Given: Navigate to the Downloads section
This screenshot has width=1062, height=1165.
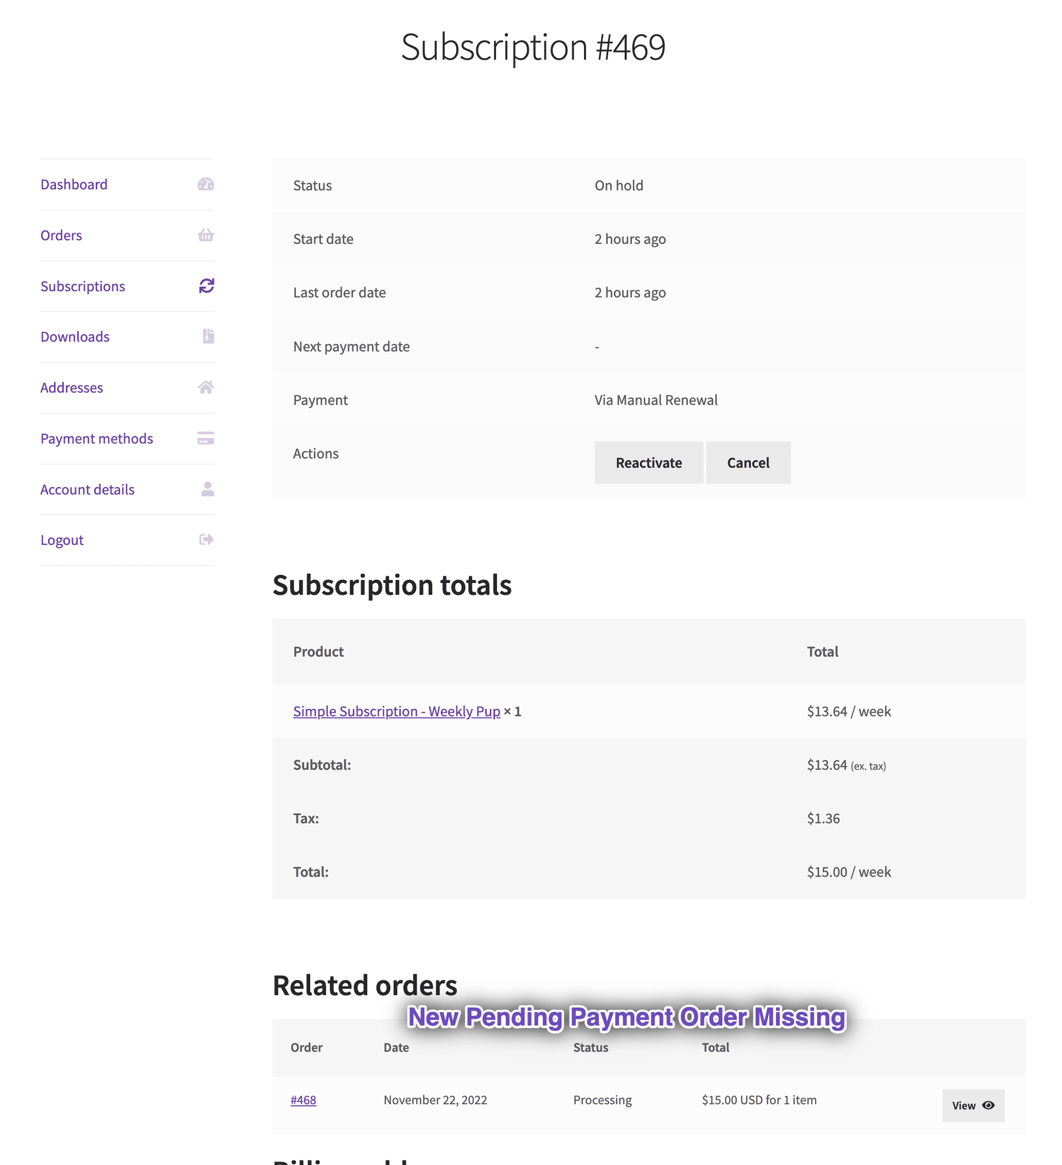Looking at the screenshot, I should coord(75,337).
